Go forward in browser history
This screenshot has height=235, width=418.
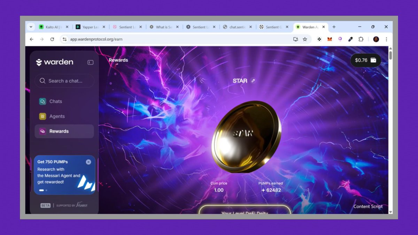tap(42, 39)
